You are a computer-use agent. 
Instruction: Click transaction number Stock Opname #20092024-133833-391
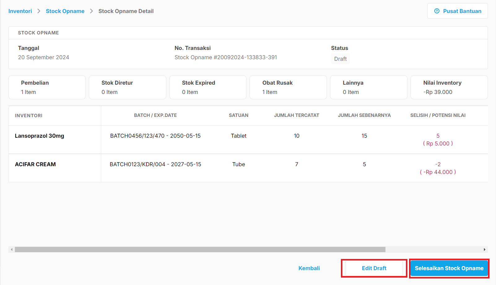[226, 57]
